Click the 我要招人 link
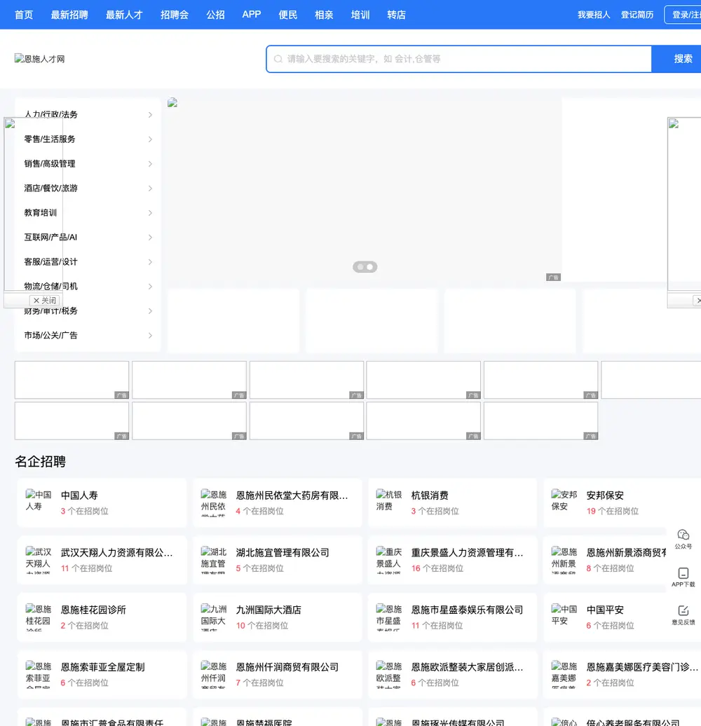The image size is (701, 726). [594, 15]
